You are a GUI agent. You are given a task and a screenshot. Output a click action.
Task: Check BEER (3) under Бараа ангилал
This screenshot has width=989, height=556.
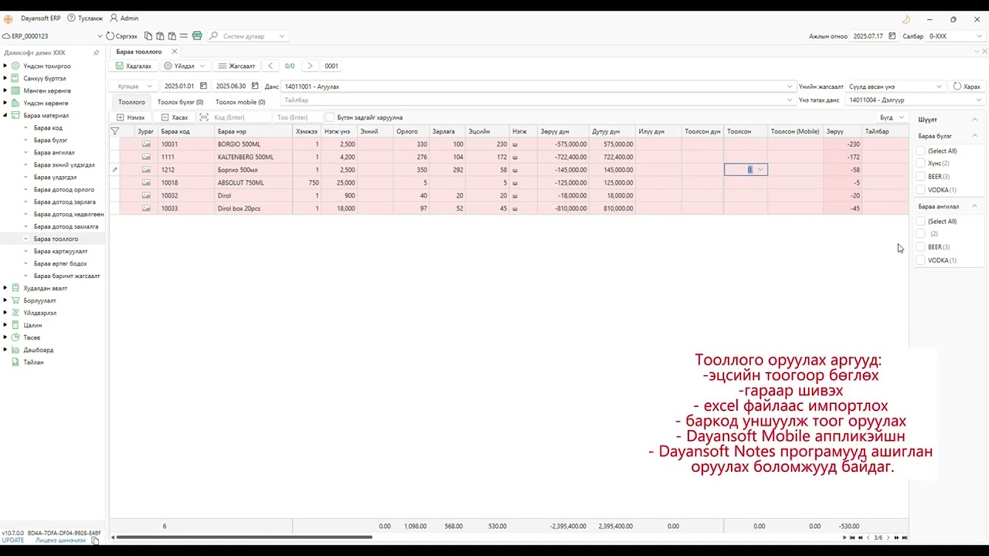[x=920, y=247]
